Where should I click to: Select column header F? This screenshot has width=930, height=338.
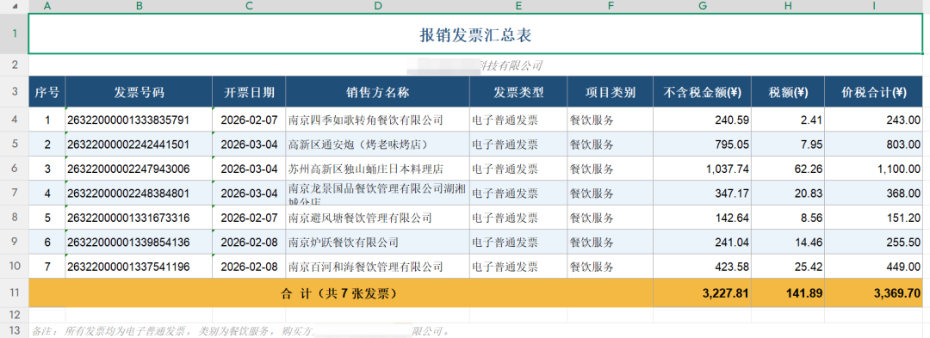[x=610, y=6]
